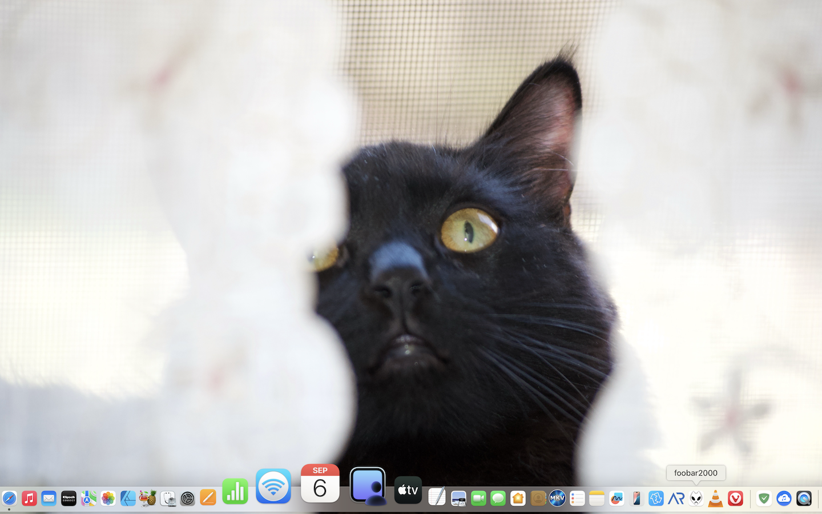Open Numbers green bar chart icon

[235, 492]
